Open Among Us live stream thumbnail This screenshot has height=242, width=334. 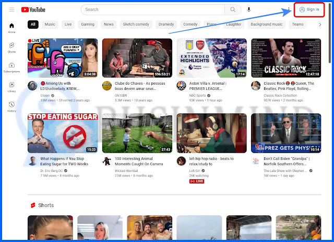tap(63, 58)
